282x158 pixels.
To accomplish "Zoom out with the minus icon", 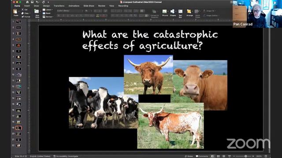I will 234,156.
